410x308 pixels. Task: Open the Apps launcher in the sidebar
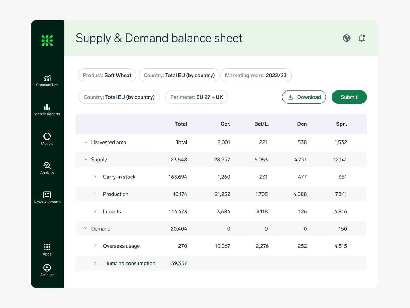[x=47, y=249]
